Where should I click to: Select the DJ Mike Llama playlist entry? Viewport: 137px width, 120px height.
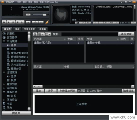pyautogui.click(x=113, y=7)
